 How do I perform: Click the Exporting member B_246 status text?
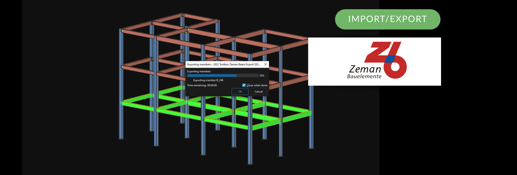[208, 80]
